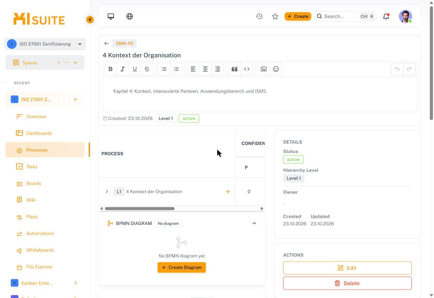The height and width of the screenshot is (298, 434).
Task: Collapse the sidebar with the orange arrow
Action: click(90, 20)
